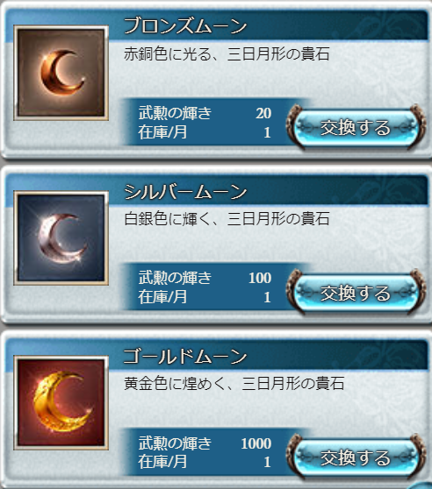Click description 赤銅色に光る、三日月形の貴石
The image size is (432, 489).
click(227, 54)
